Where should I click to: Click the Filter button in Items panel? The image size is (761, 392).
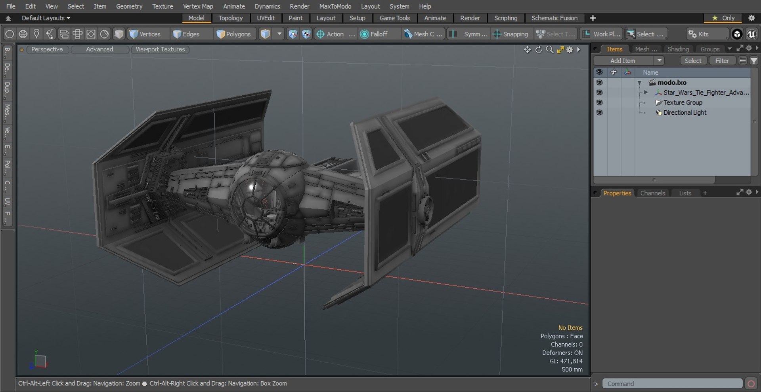click(722, 61)
